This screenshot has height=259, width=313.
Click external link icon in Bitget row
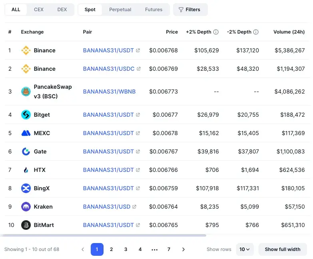pyautogui.click(x=138, y=115)
